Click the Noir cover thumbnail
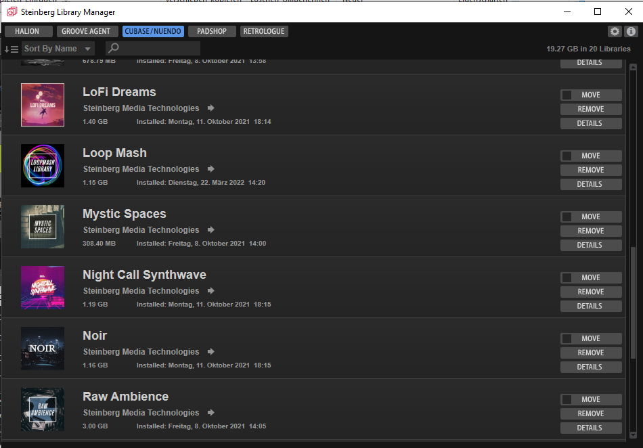 click(x=43, y=349)
